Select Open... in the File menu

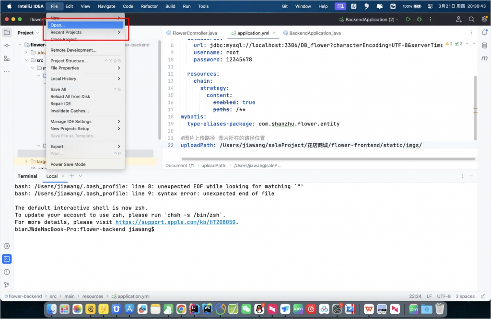pyautogui.click(x=58, y=25)
